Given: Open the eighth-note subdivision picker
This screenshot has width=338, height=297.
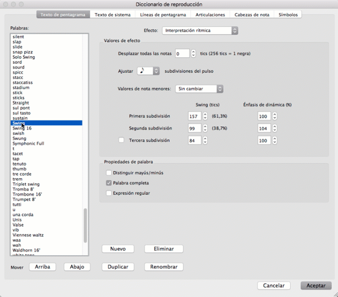Looking at the screenshot, I should [x=148, y=71].
